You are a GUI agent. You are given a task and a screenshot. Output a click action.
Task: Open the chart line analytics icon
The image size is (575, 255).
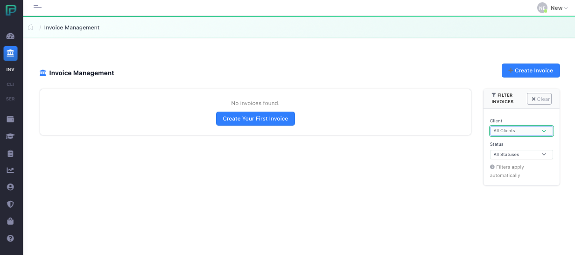click(10, 170)
